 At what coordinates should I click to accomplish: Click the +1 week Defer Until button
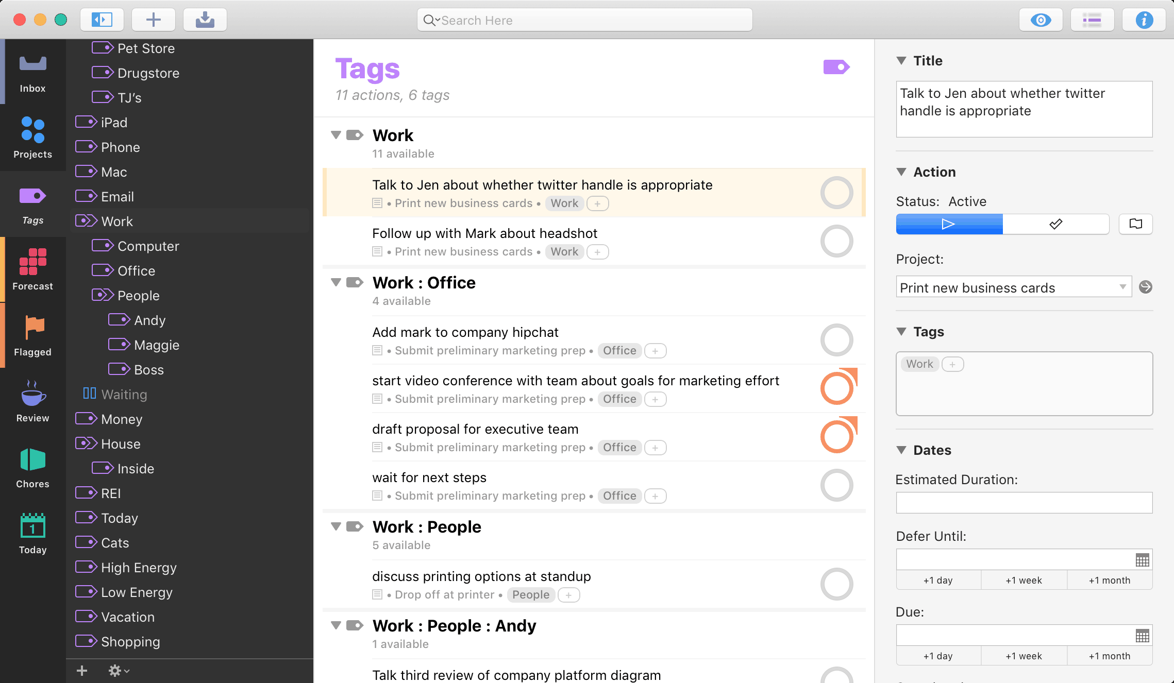(x=1024, y=580)
